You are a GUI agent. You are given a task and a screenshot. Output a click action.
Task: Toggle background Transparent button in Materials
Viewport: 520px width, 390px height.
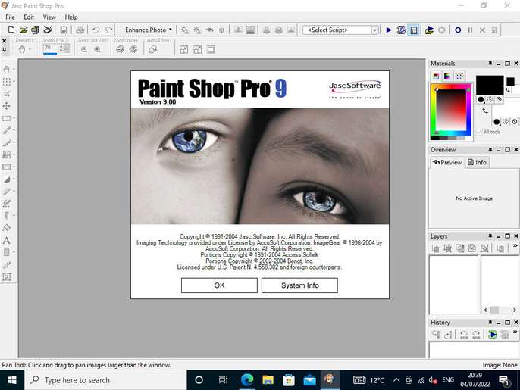coord(515,122)
